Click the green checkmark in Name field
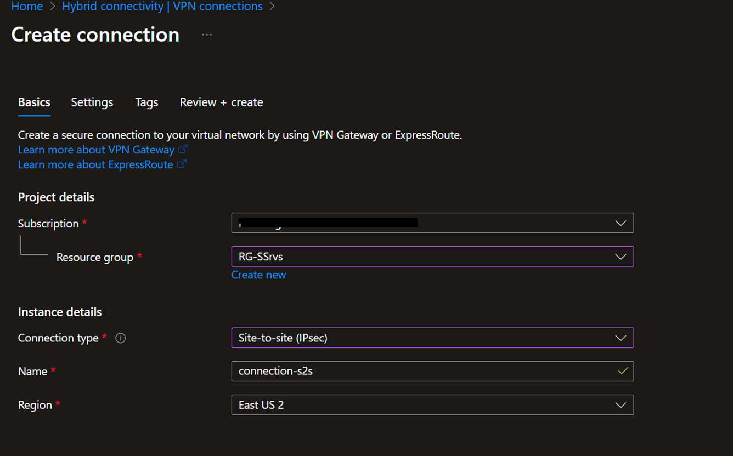This screenshot has height=456, width=733. click(x=623, y=371)
